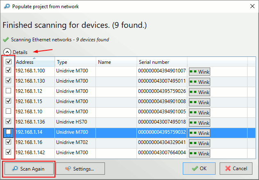Sort by the Serial number column header

click(x=162, y=62)
